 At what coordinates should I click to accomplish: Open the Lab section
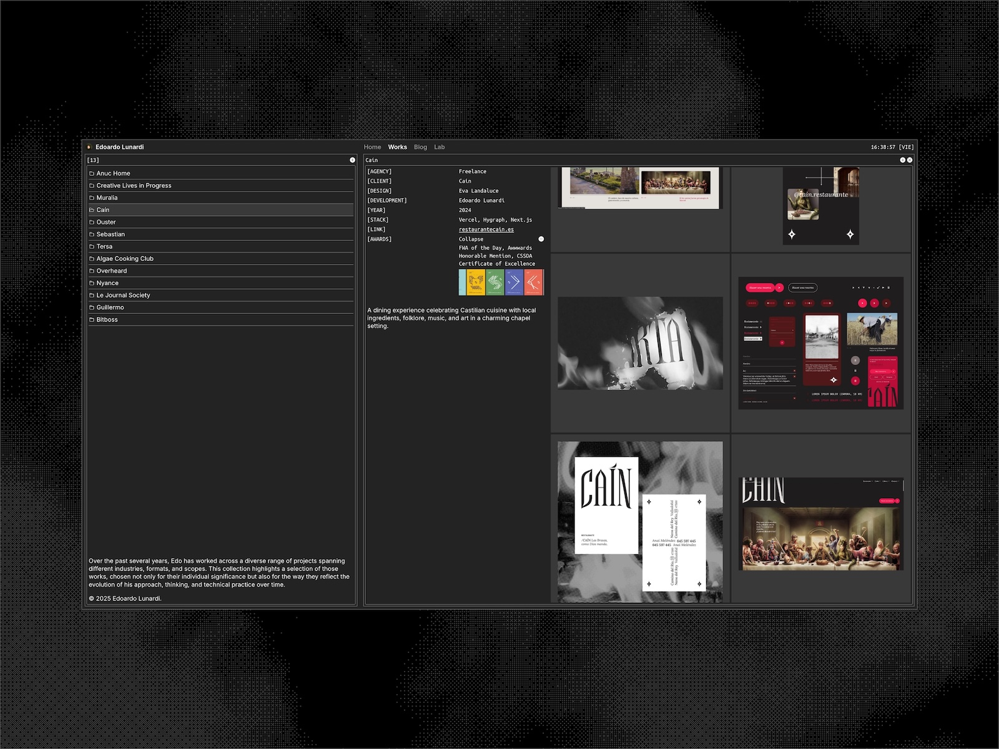pyautogui.click(x=440, y=147)
